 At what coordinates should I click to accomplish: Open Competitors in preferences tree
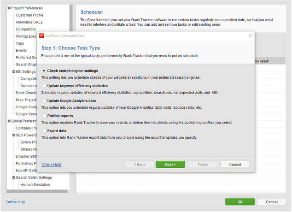click(26, 29)
